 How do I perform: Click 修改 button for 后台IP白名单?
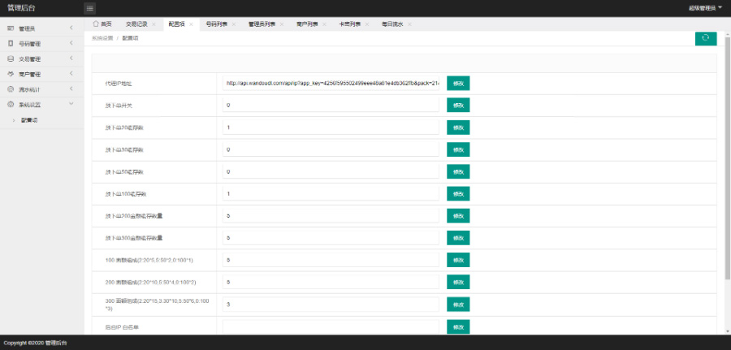tap(458, 326)
